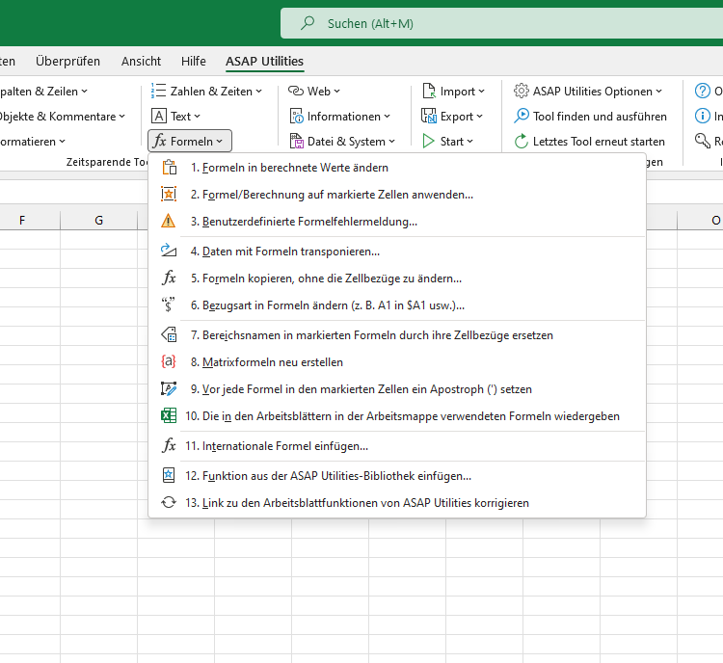Click the Letztes Tool erneut starten icon
Viewport: 723px width, 663px height.
click(522, 141)
